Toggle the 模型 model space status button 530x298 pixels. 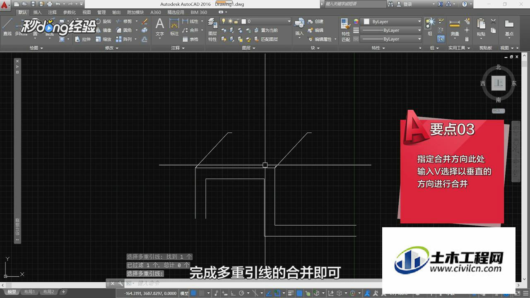[184, 293]
